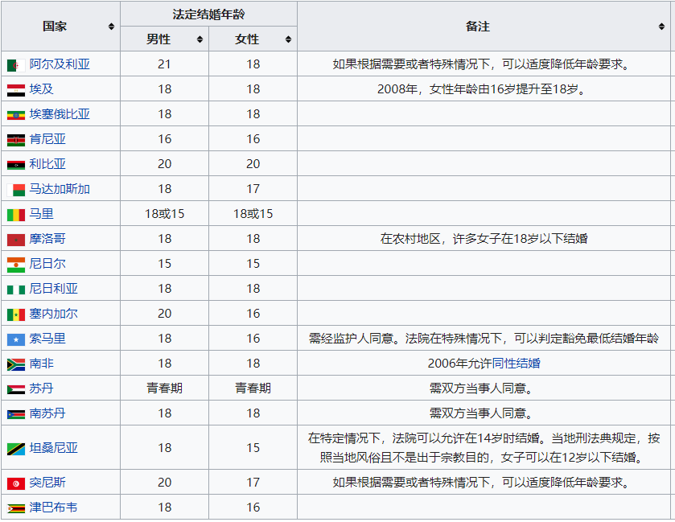
Task: Select 苏丹 female cell 青春期
Action: point(253,388)
